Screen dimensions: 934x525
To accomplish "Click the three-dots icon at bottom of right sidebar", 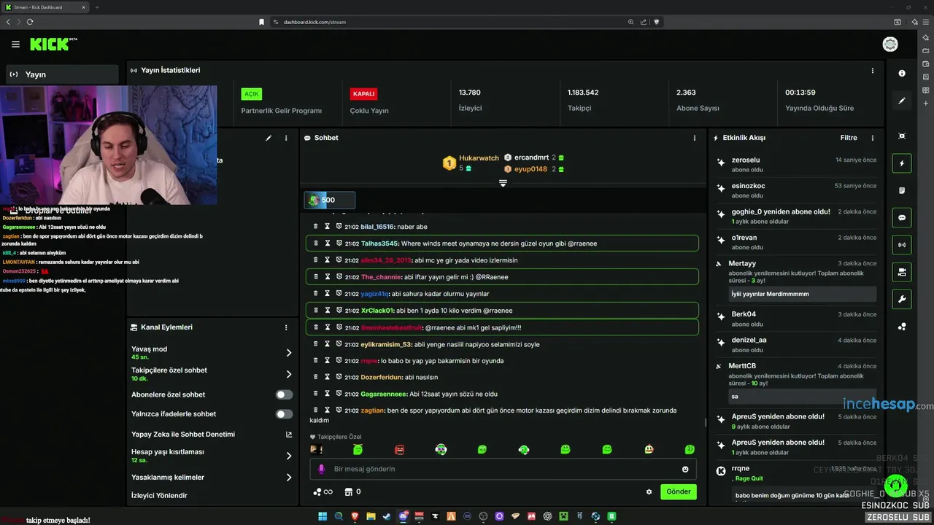I will (x=902, y=327).
